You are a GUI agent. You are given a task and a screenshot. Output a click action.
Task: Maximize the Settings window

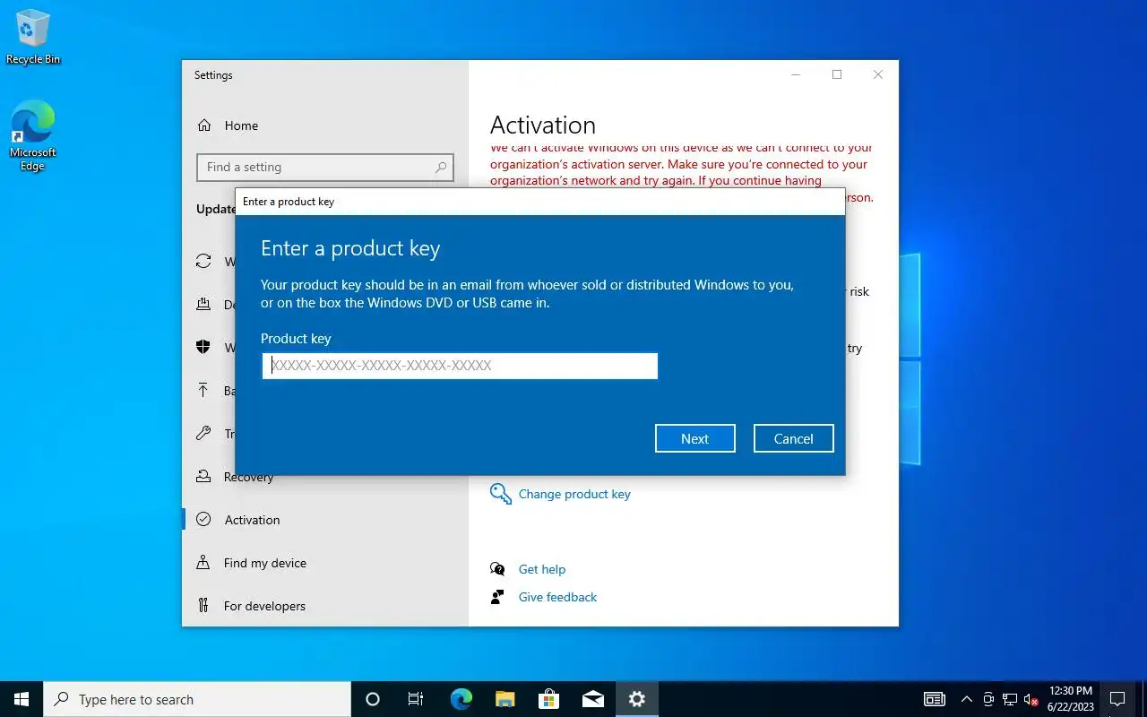[837, 75]
